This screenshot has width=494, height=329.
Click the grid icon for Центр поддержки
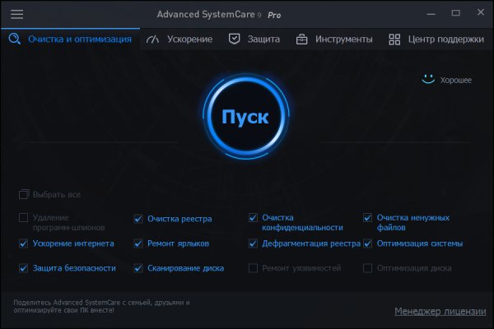(x=394, y=39)
